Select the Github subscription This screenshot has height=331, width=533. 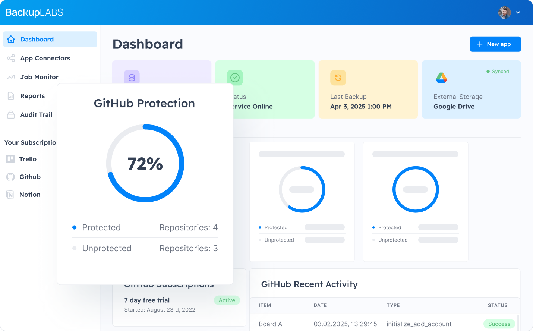(x=30, y=177)
